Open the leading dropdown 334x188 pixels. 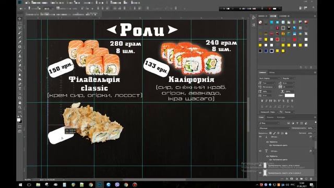coord(289,83)
